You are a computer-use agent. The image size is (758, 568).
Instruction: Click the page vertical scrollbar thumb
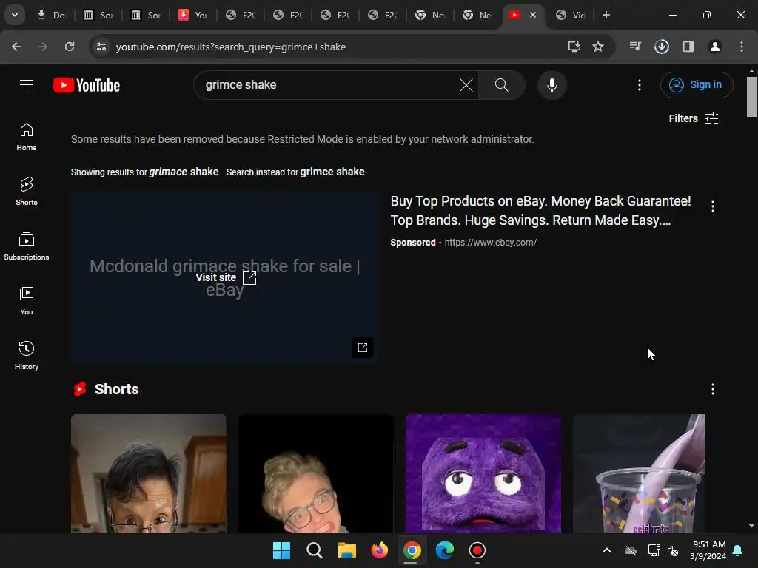751,97
